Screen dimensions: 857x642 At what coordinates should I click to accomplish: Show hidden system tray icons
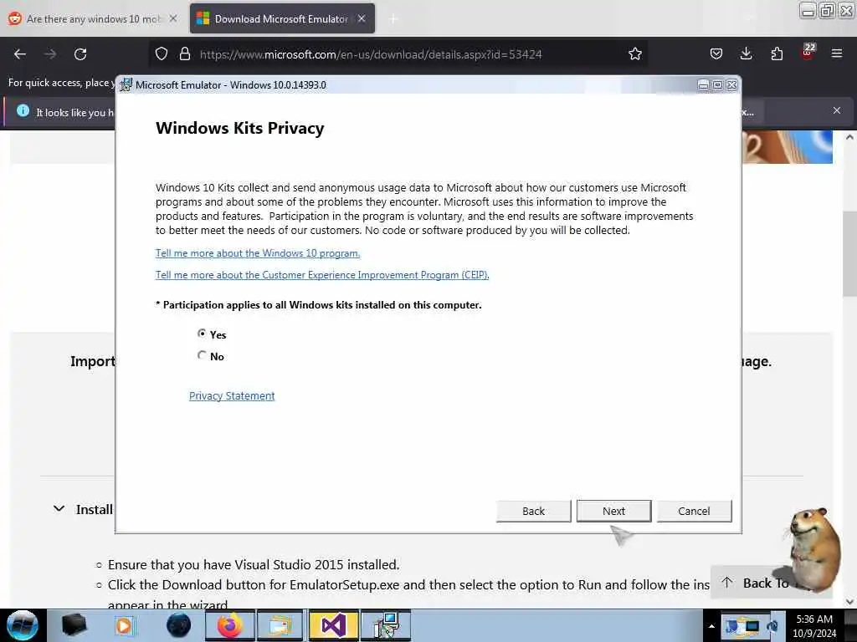tap(711, 626)
